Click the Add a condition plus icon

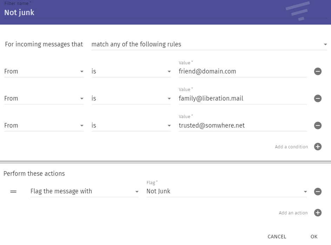318,147
